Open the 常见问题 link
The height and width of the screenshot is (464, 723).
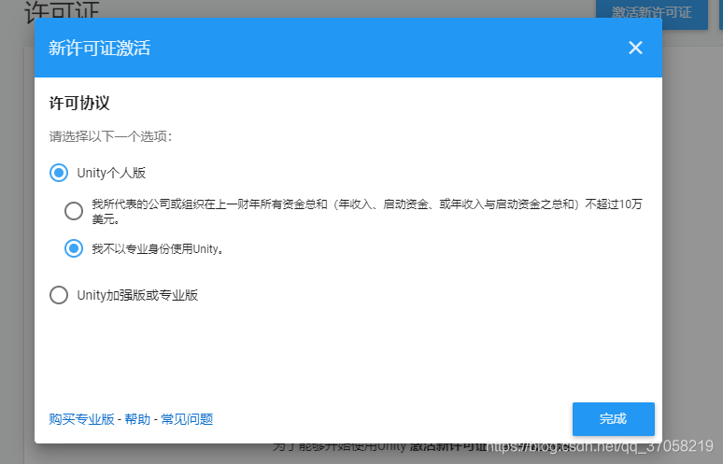pyautogui.click(x=187, y=419)
